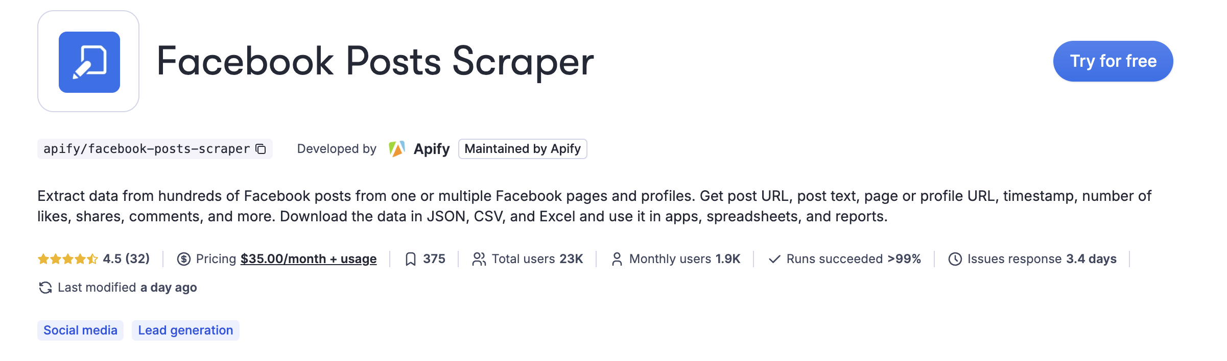This screenshot has height=361, width=1227.
Task: Click the Last modified refresh icon
Action: pyautogui.click(x=45, y=288)
